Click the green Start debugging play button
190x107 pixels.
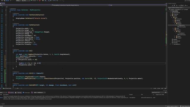click(x=31, y=1)
